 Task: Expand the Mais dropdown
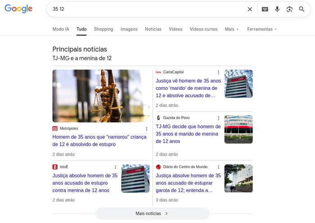coord(232,29)
